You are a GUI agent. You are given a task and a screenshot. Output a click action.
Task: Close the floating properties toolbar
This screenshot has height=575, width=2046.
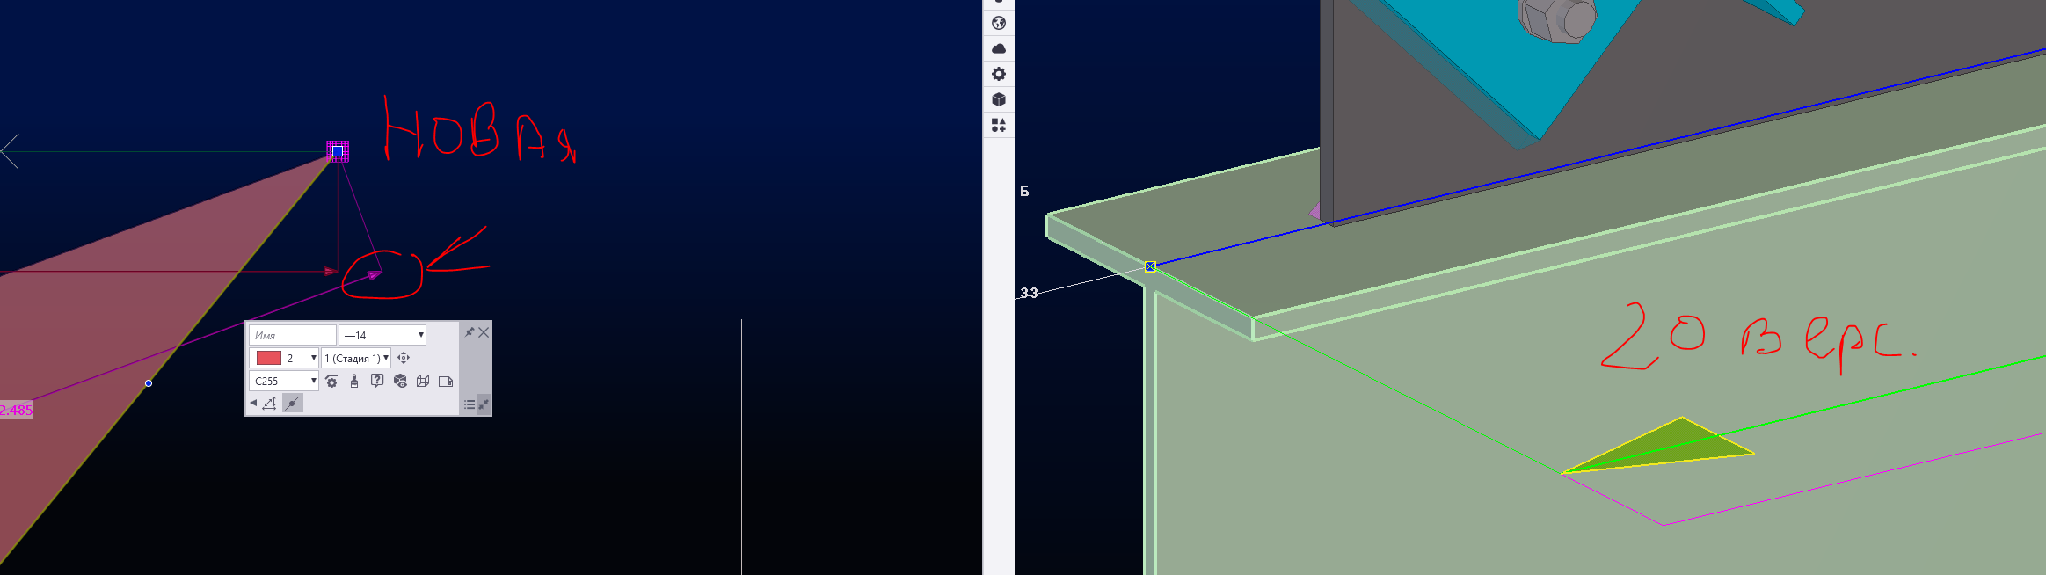484,332
